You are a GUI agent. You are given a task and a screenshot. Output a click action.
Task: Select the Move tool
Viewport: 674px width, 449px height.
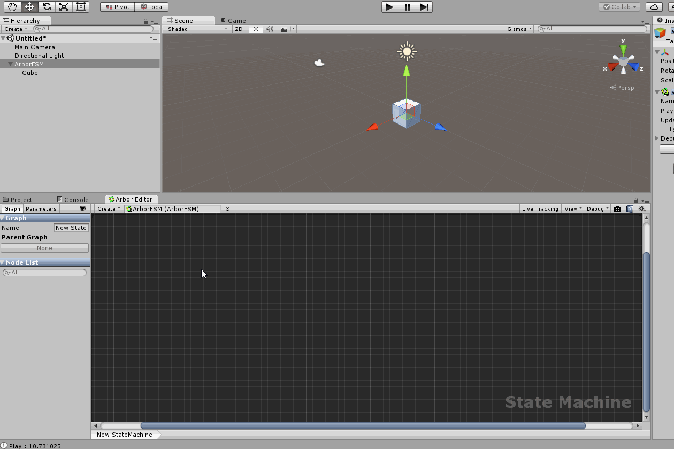coord(30,6)
